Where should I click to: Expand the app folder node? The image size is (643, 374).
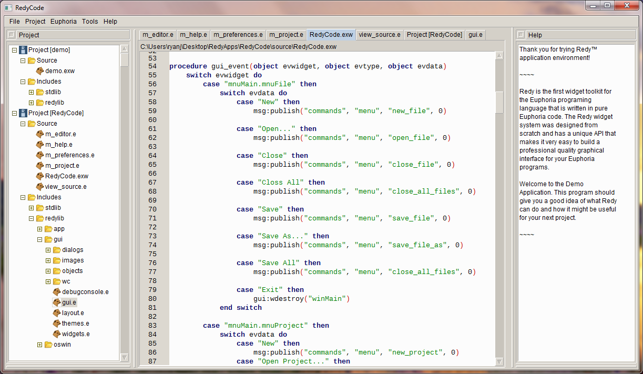click(39, 229)
